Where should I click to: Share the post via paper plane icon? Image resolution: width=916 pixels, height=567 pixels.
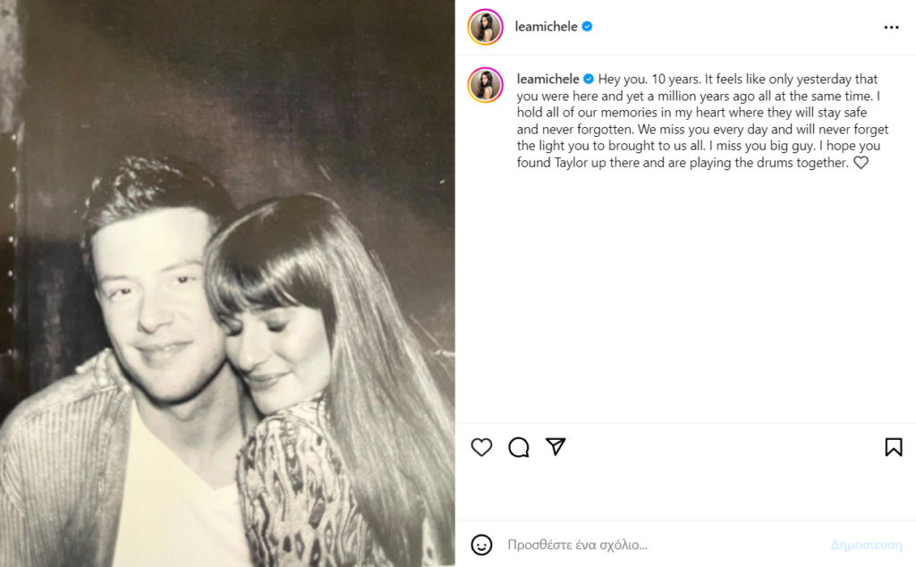click(x=556, y=446)
